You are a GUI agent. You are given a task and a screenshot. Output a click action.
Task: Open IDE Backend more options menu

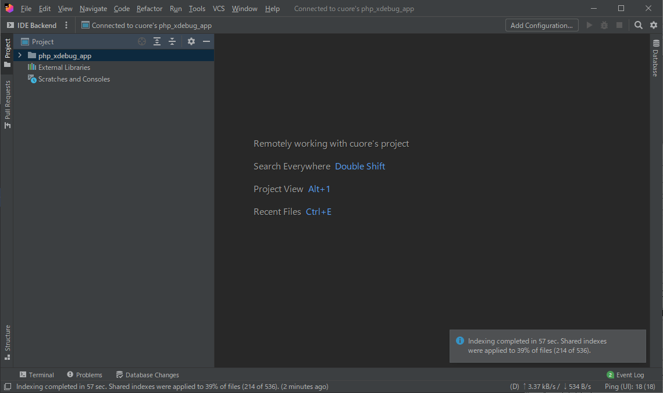point(66,25)
